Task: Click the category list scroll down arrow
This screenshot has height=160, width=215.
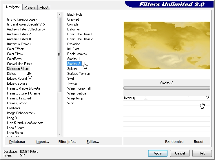Action: pyautogui.click(x=59, y=134)
